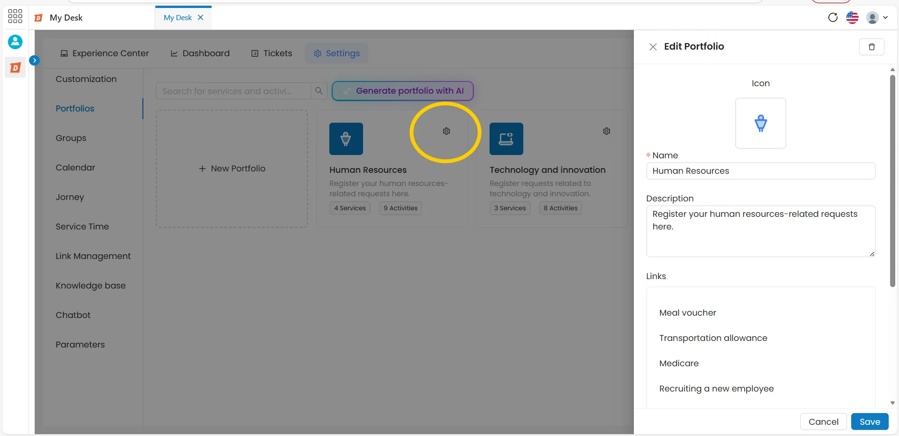Open Link Management settings

(x=93, y=256)
